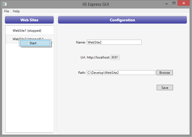
Task: Click the Web Sites panel header
Action: [29, 20]
